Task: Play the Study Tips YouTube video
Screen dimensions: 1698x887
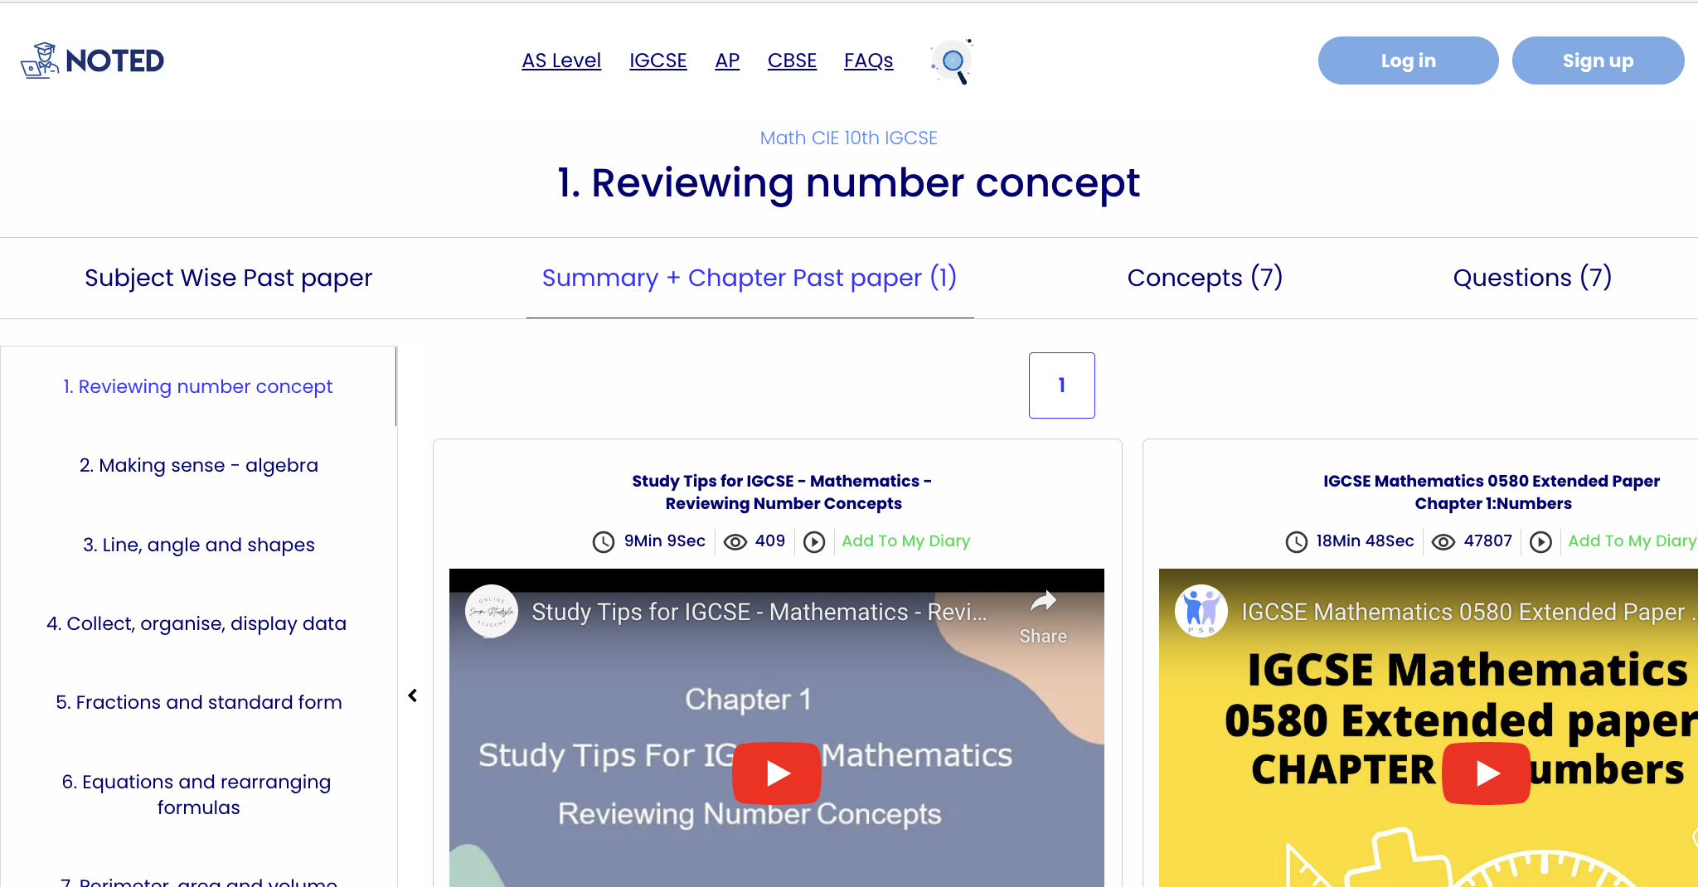Action: (x=777, y=773)
